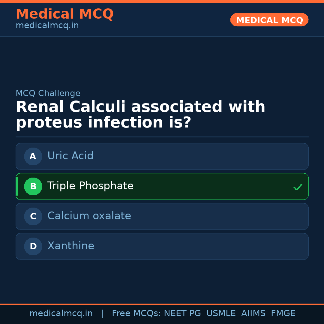324x324 pixels.
Task: Click the letter D circle badge
Action: [x=33, y=246]
